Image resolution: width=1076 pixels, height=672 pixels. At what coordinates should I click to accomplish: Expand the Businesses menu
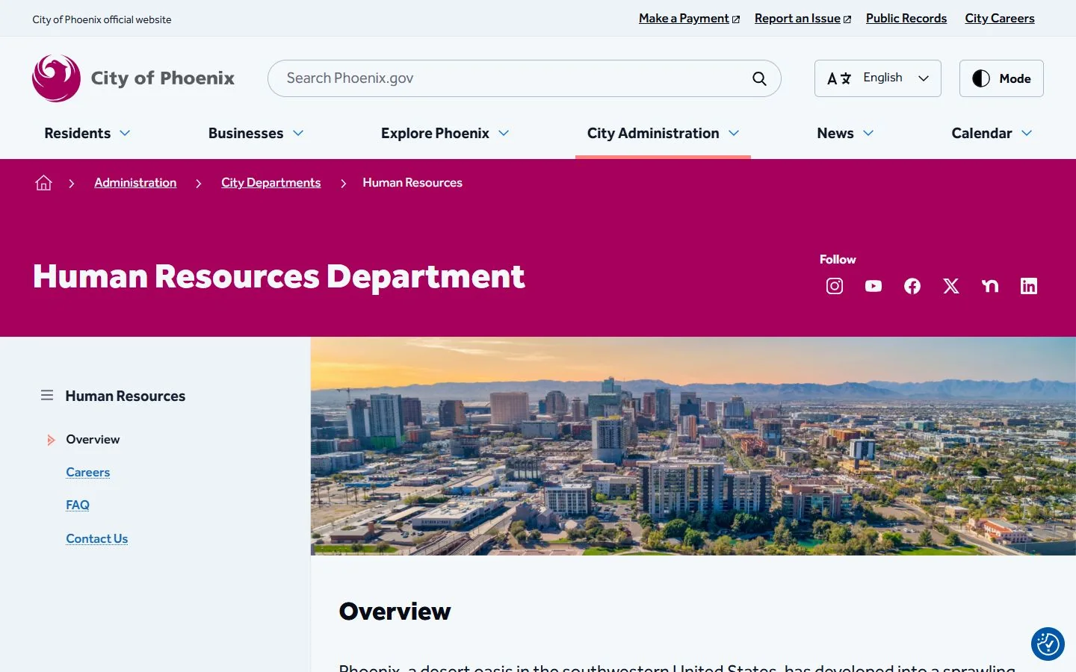pyautogui.click(x=256, y=133)
